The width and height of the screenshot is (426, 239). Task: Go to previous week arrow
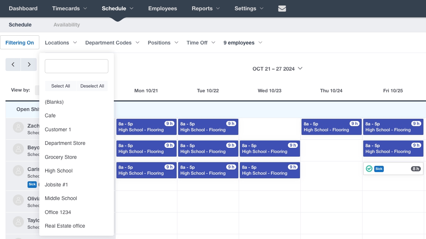[13, 64]
